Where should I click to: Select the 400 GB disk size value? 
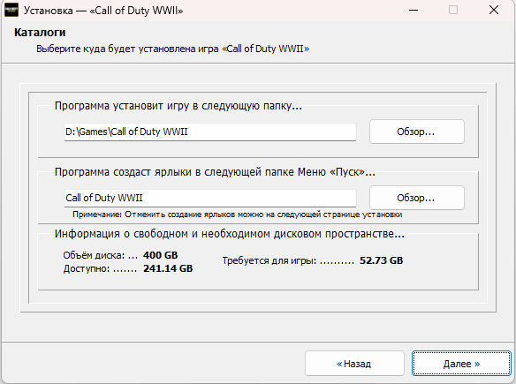tap(160, 255)
